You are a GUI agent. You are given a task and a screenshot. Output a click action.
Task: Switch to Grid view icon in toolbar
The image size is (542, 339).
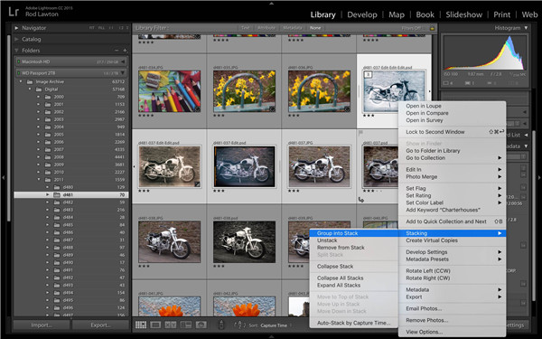(141, 325)
